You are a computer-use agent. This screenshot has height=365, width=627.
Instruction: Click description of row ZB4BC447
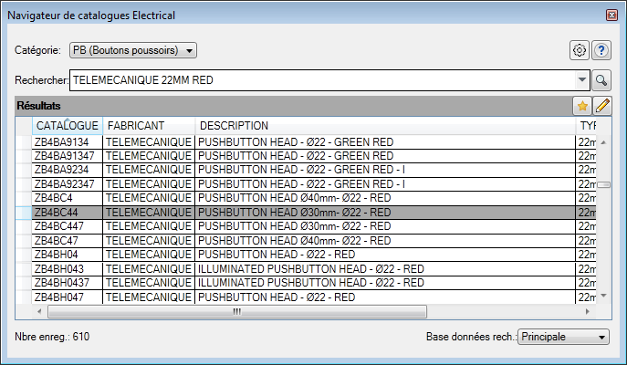pyautogui.click(x=385, y=226)
